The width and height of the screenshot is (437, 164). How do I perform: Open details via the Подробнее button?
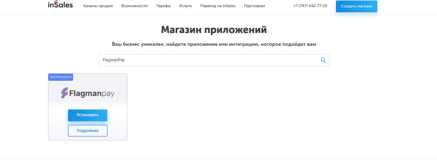click(x=88, y=131)
